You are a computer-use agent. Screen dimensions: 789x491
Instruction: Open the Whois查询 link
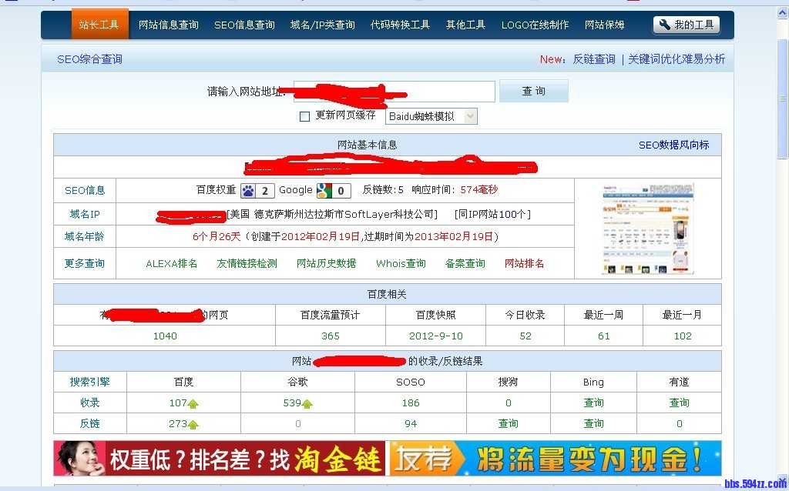(x=400, y=263)
